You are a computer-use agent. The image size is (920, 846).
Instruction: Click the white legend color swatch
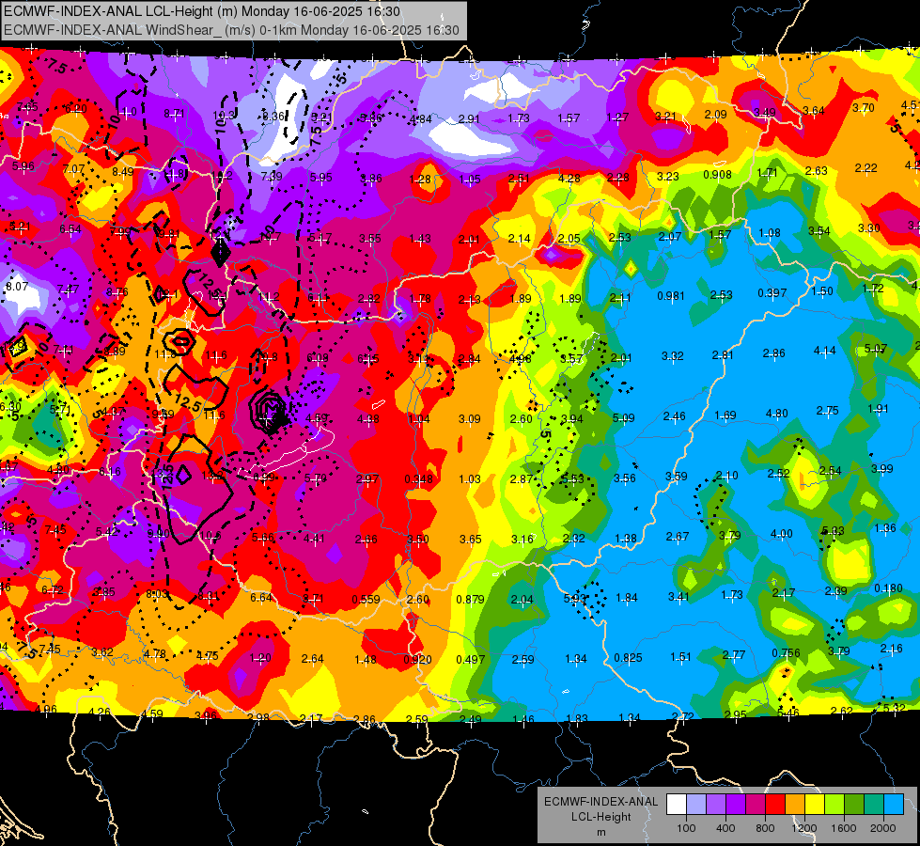(x=677, y=804)
